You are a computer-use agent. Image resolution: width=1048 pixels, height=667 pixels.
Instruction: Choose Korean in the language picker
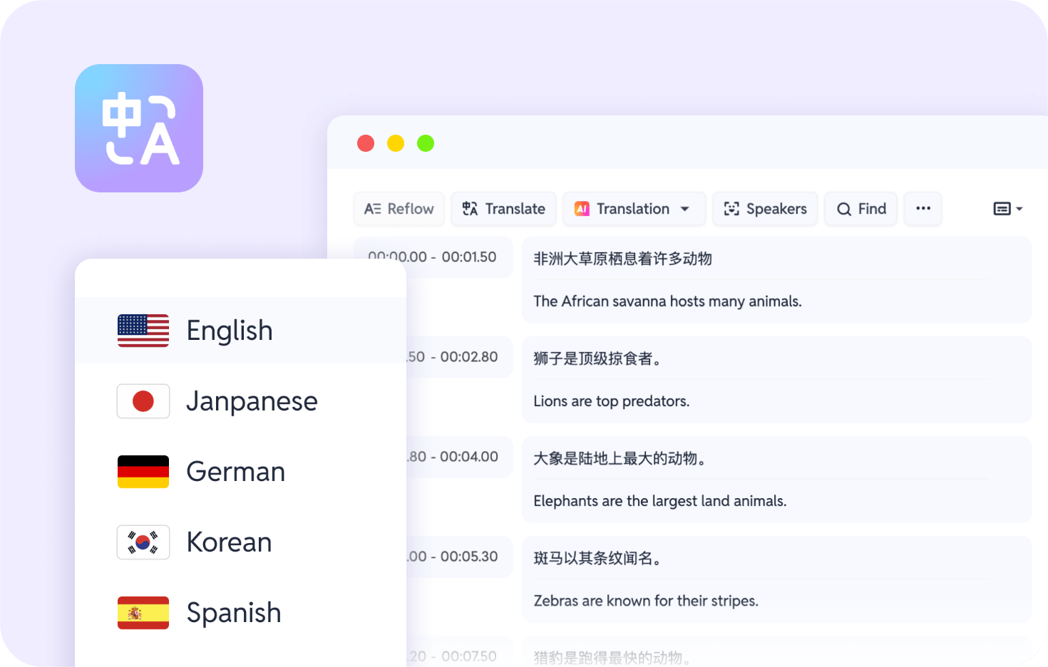(229, 542)
